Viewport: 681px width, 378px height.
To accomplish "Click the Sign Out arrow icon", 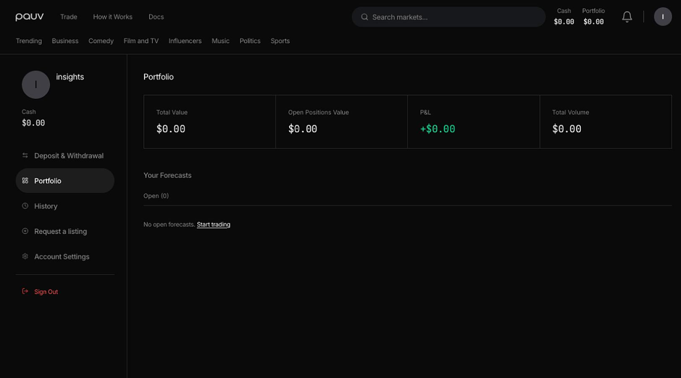I will pos(25,291).
